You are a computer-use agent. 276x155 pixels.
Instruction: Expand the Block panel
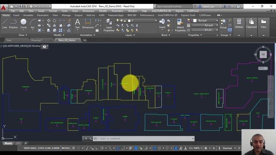coord(166,35)
